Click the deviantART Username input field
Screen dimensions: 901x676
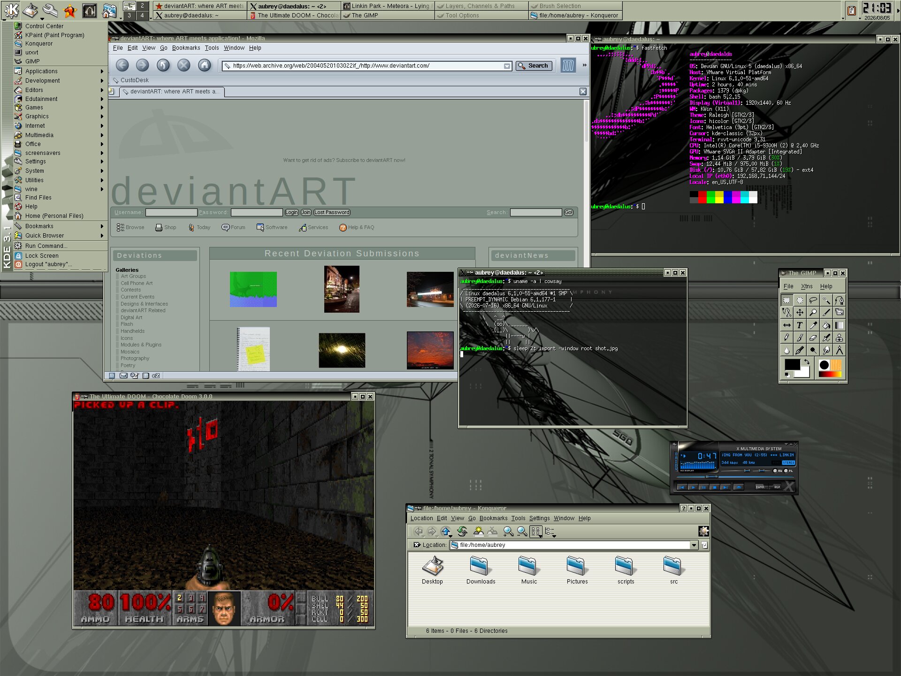tap(171, 213)
